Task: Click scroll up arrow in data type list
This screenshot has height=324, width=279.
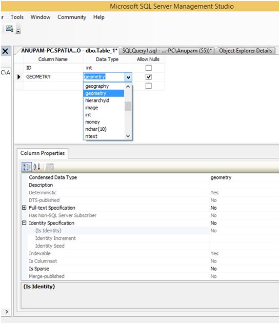Action: (128, 87)
